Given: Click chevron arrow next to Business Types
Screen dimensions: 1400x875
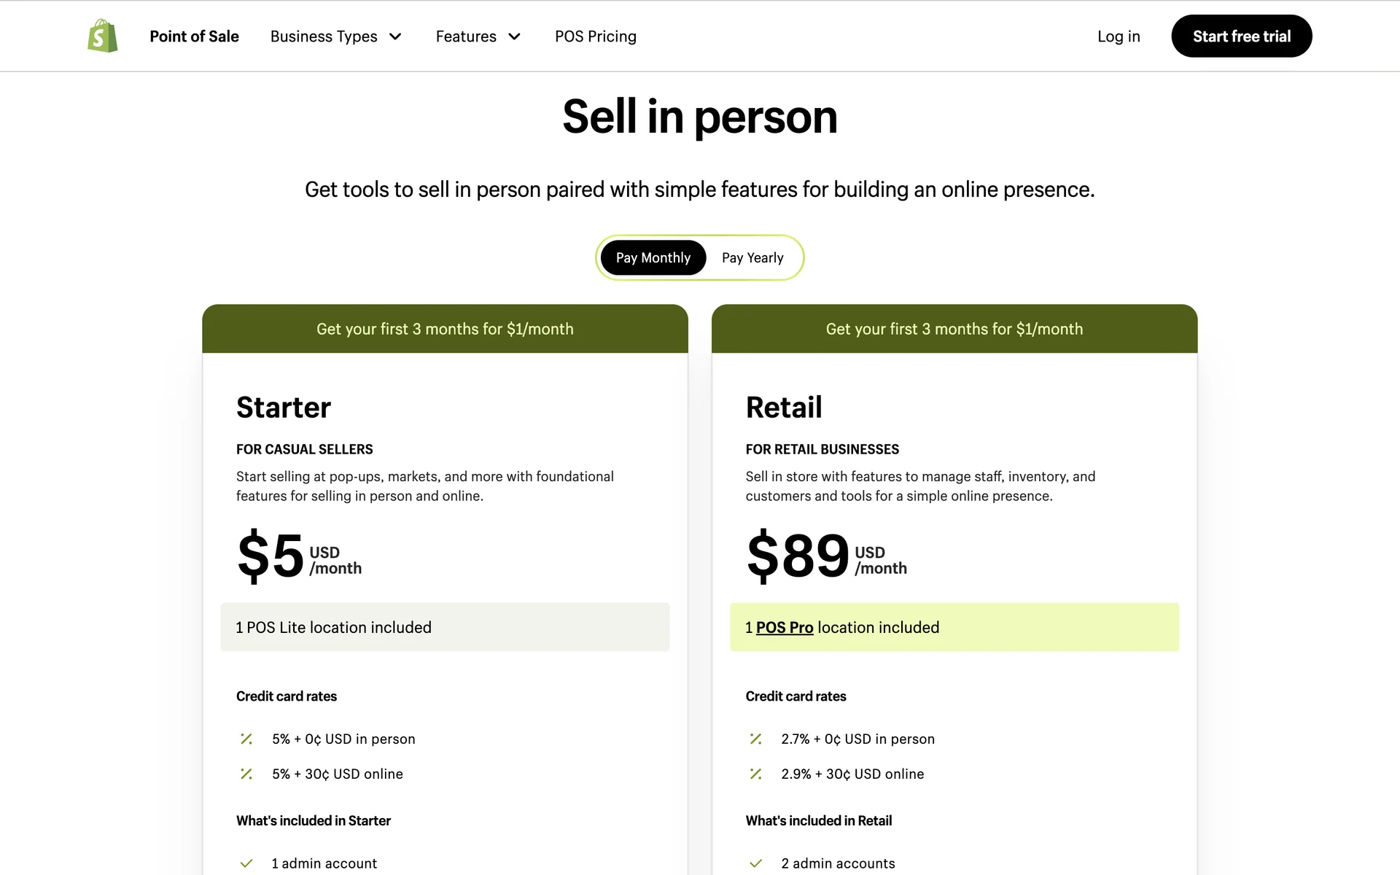Looking at the screenshot, I should pos(396,36).
